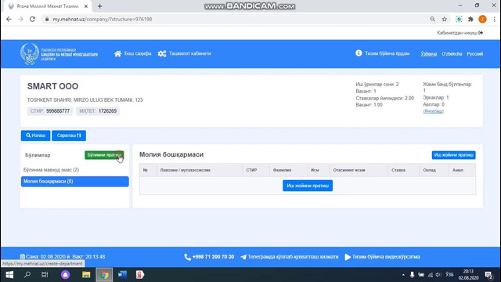The image size is (501, 282).
Task: Open a new browser tab
Action: [99, 6]
